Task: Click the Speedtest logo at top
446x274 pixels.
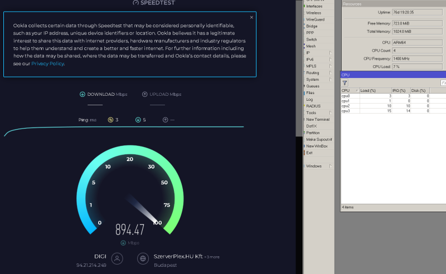Action: (154, 3)
